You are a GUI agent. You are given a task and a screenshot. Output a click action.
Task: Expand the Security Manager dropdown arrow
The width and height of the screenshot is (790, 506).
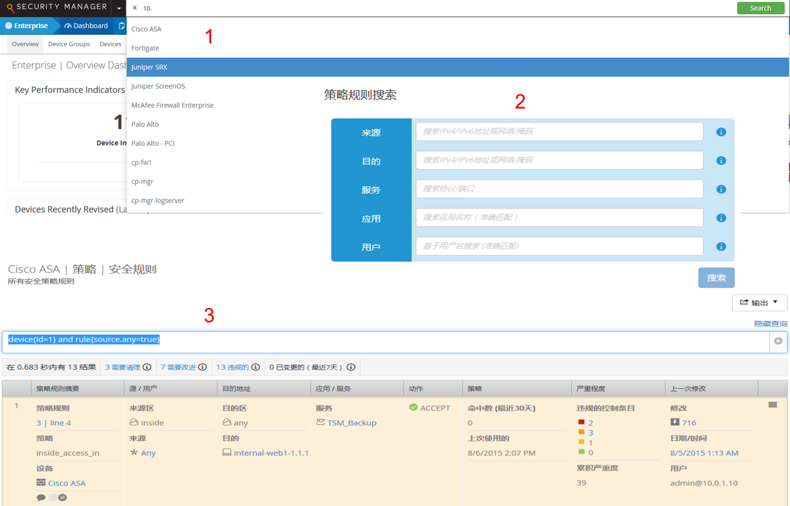point(119,9)
